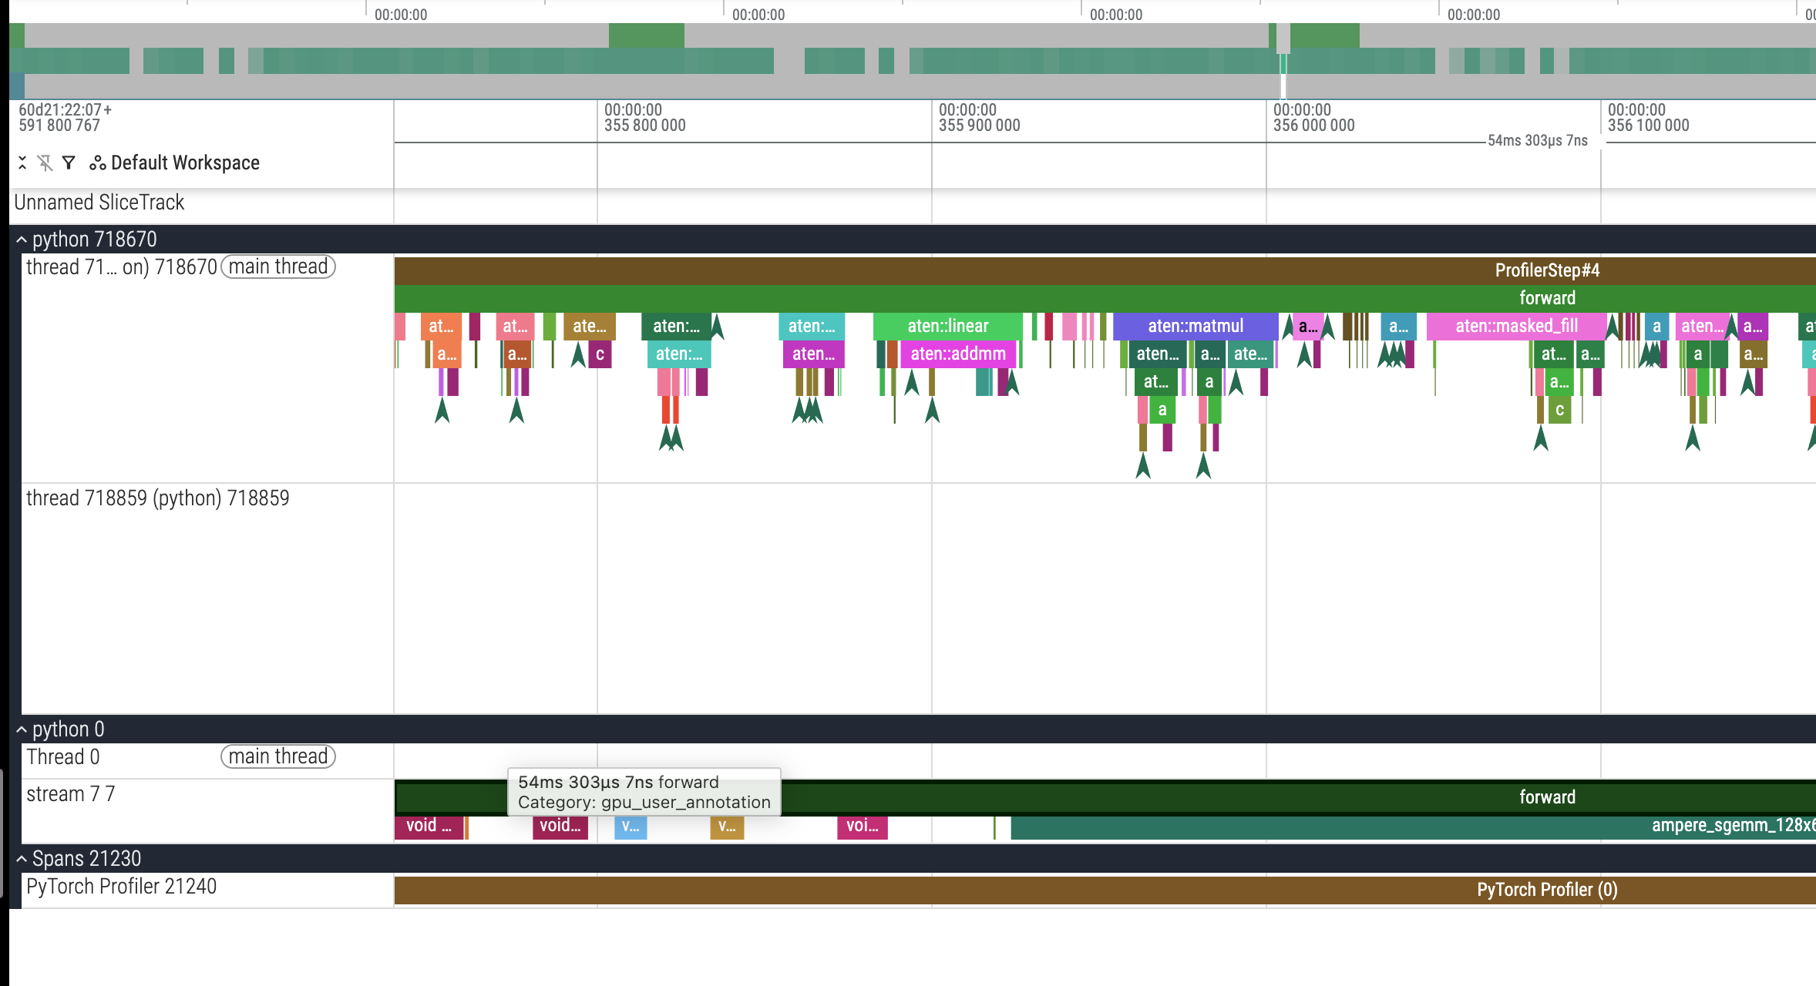
Task: Select the Unnamed SliceTrack row
Action: pyautogui.click(x=99, y=203)
